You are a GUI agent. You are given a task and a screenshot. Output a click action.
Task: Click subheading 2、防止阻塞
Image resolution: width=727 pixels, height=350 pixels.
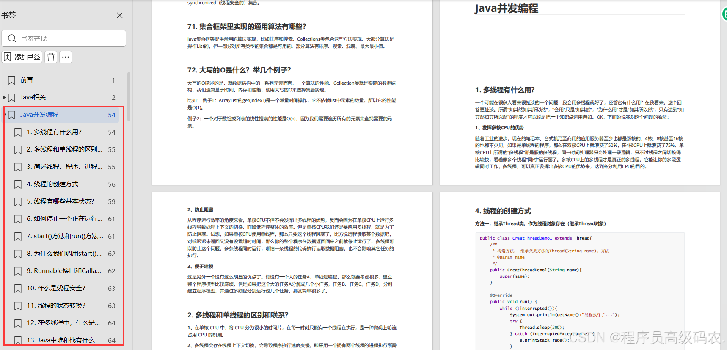pos(200,209)
